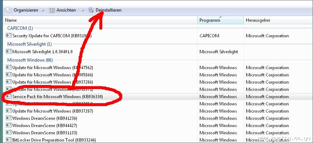Sort by the Programm column header

pyautogui.click(x=221, y=20)
